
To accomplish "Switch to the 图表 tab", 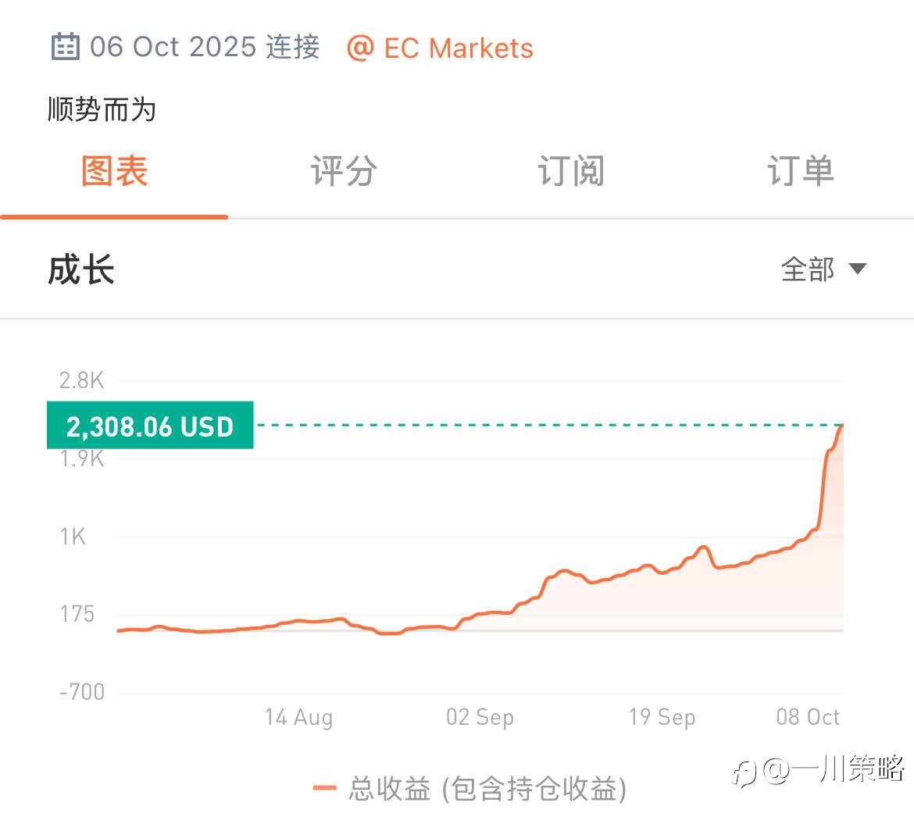I will [x=114, y=171].
